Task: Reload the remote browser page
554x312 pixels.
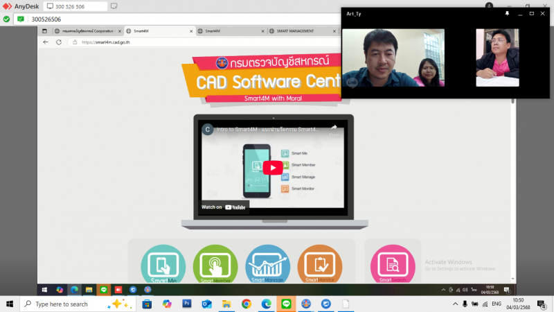Action: click(x=59, y=42)
